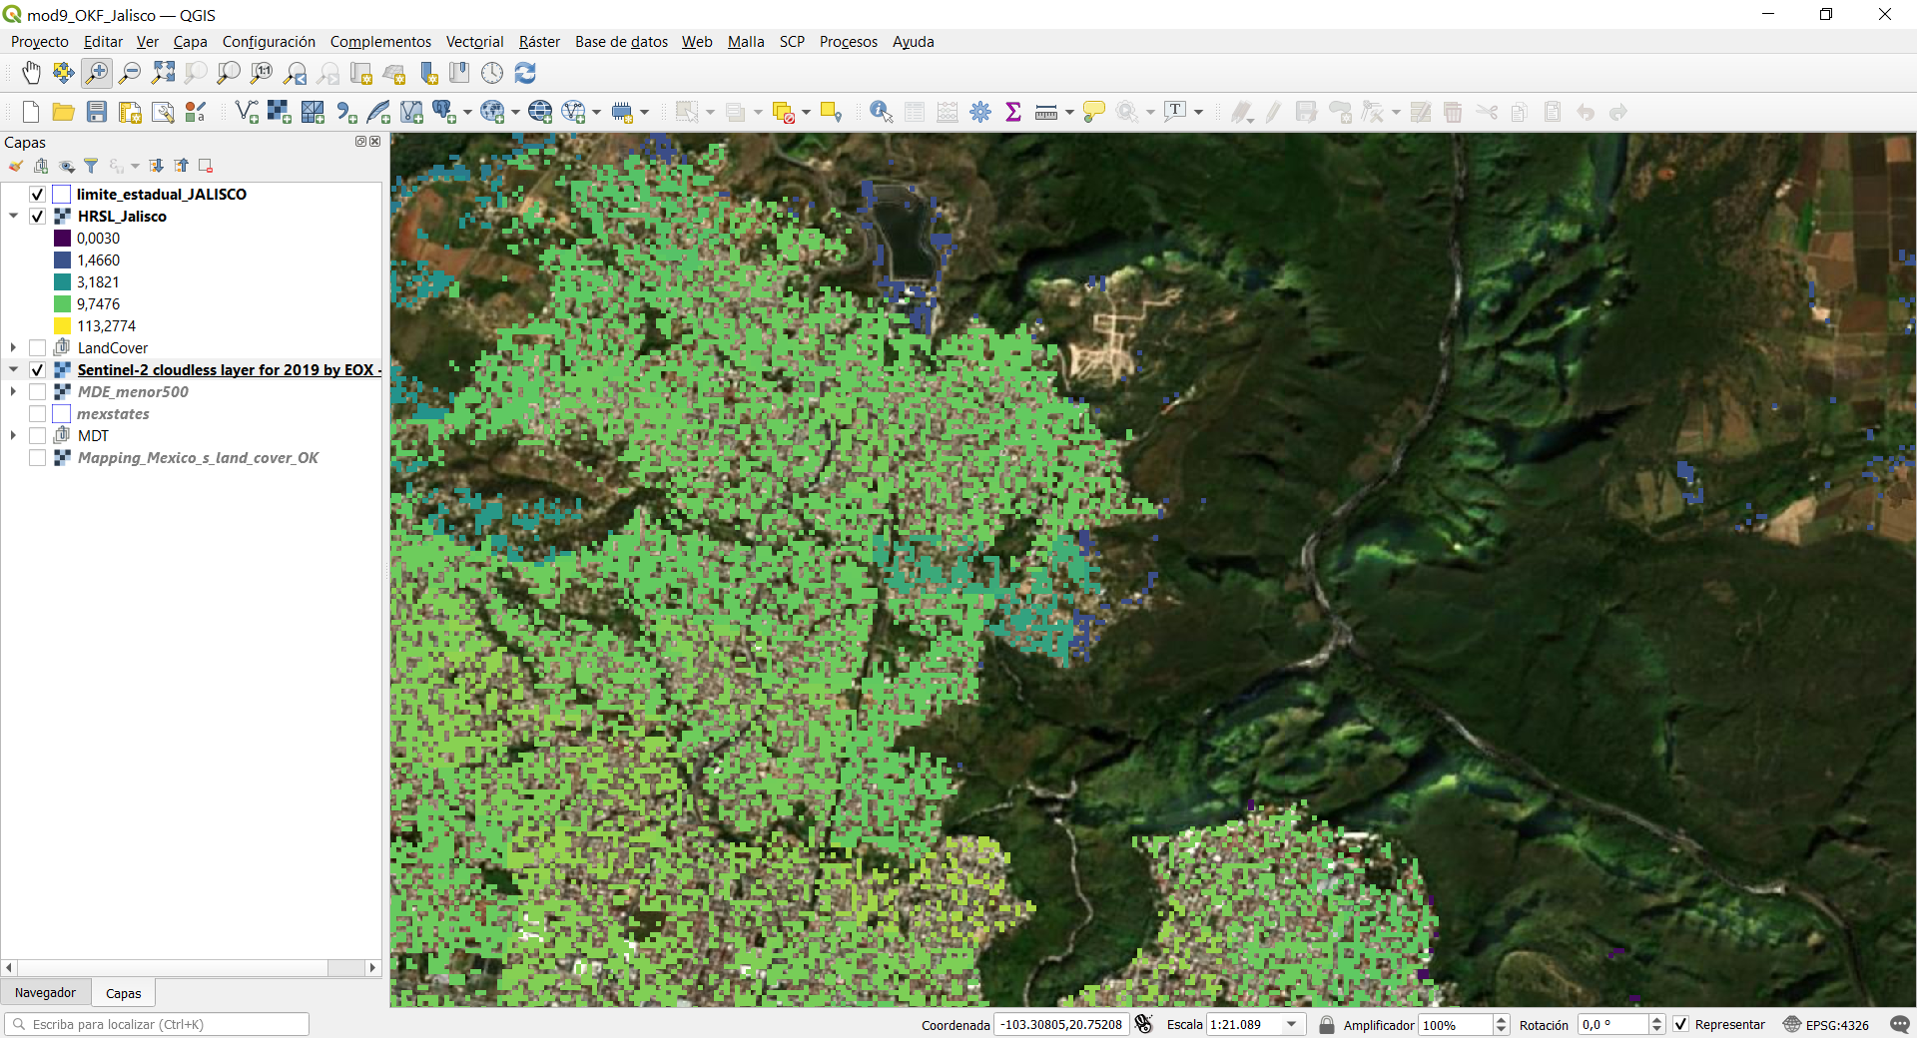Click New Project blank page icon
Image resolution: width=1917 pixels, height=1038 pixels.
point(31,112)
